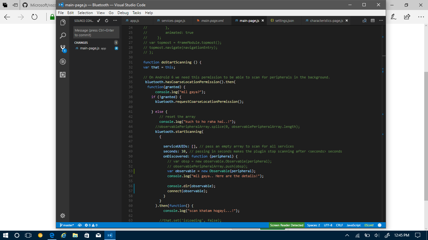Open Changes with the diff preview icon
The height and width of the screenshot is (240, 428).
pyautogui.click(x=364, y=20)
